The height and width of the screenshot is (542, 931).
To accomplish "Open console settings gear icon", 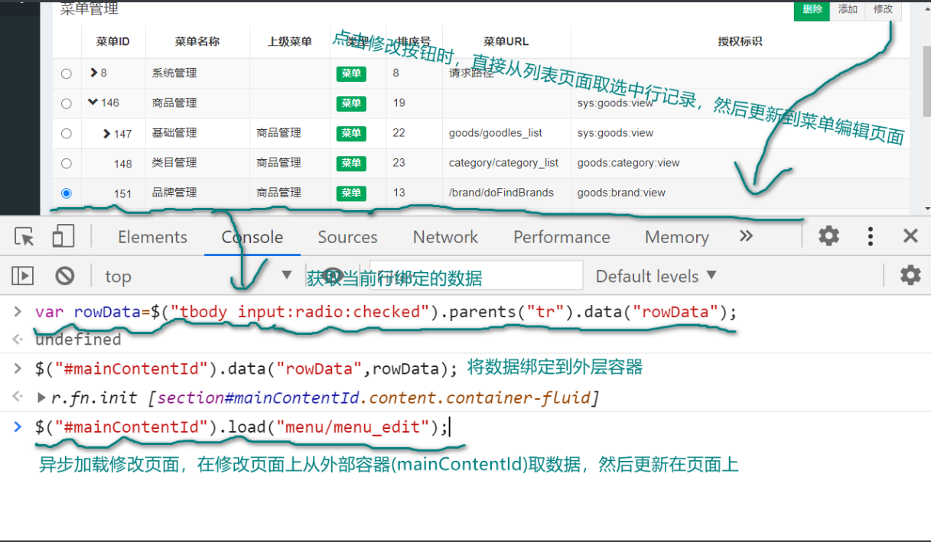I will point(910,275).
